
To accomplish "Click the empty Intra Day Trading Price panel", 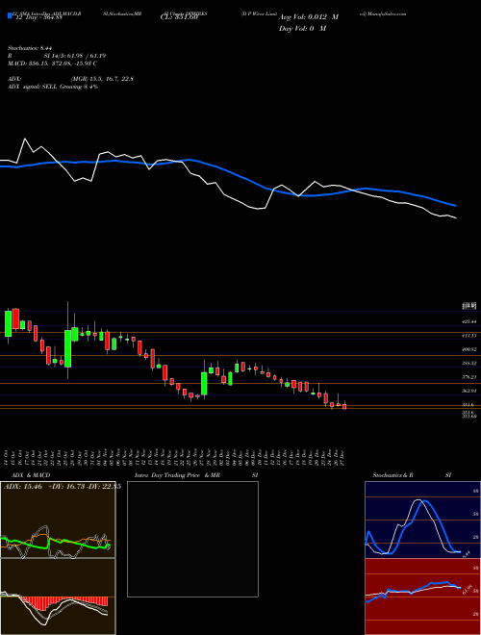I will 192,539.
